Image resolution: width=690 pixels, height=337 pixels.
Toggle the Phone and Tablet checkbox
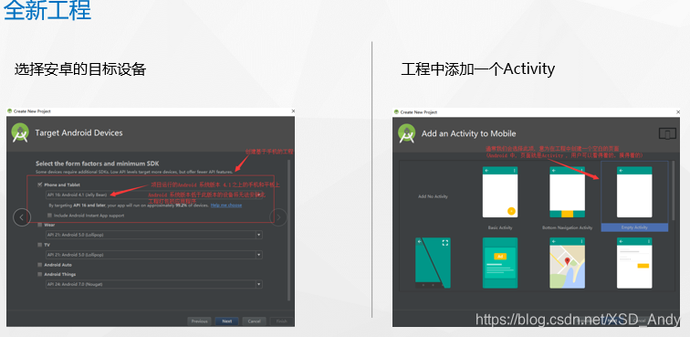(x=40, y=184)
